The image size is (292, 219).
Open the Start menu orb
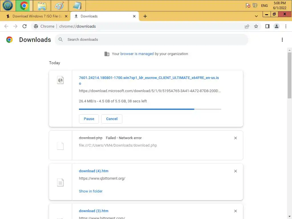(x=8, y=5)
